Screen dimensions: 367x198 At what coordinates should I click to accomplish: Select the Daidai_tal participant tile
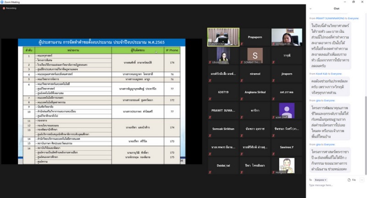pyautogui.click(x=223, y=165)
